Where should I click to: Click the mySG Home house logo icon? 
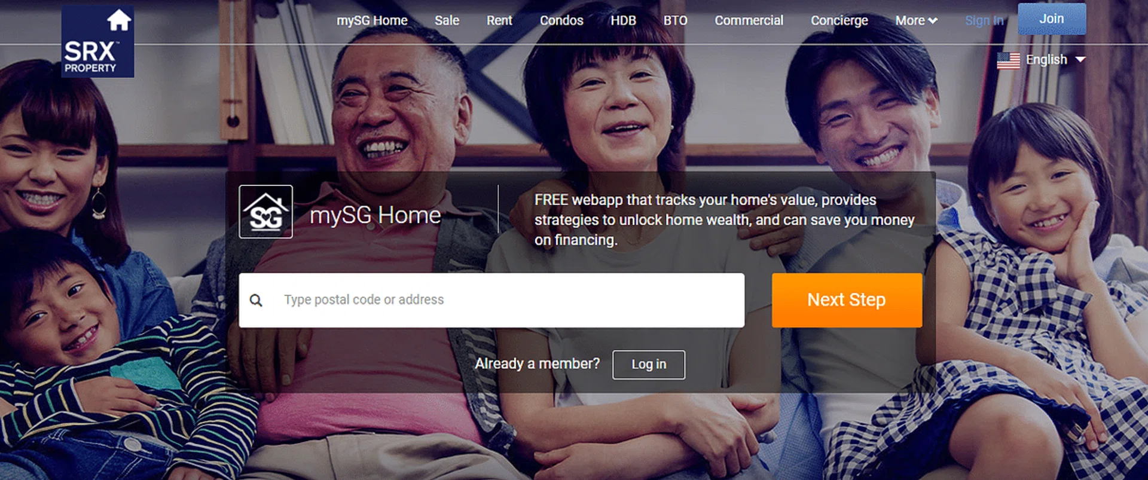(x=265, y=212)
